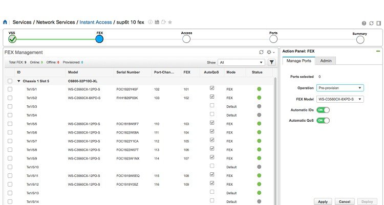Jump to the Access step circle

pos(186,39)
